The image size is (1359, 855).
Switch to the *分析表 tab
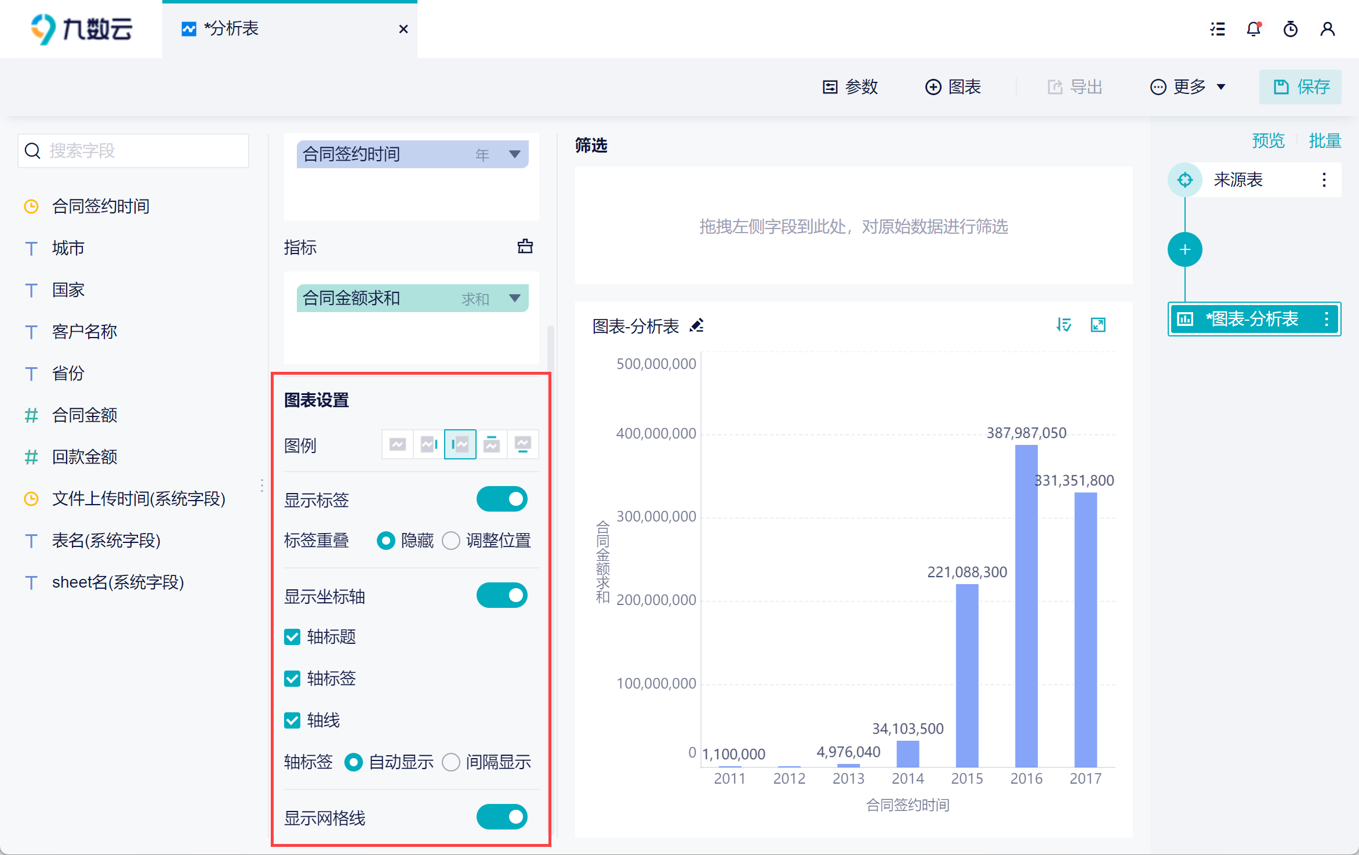[232, 28]
